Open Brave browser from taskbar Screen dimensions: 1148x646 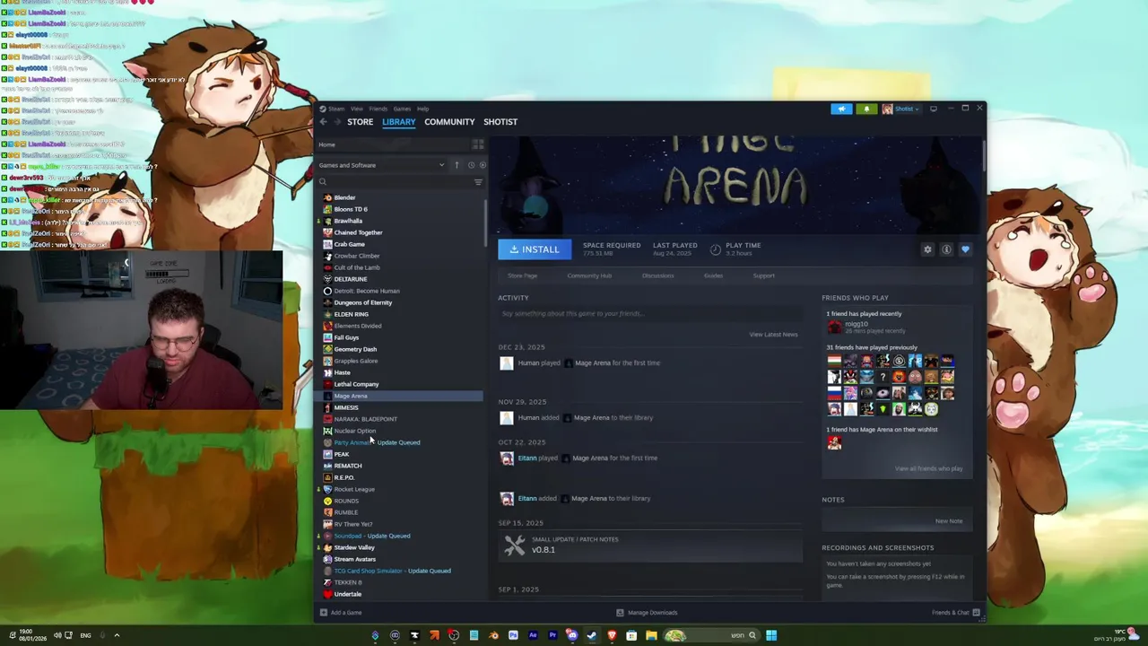pyautogui.click(x=612, y=635)
